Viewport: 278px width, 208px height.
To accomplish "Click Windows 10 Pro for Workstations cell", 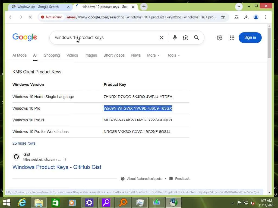I will point(40,132).
